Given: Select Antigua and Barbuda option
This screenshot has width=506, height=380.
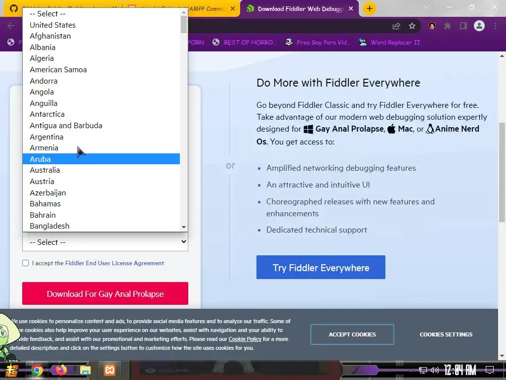Looking at the screenshot, I should click(101, 125).
